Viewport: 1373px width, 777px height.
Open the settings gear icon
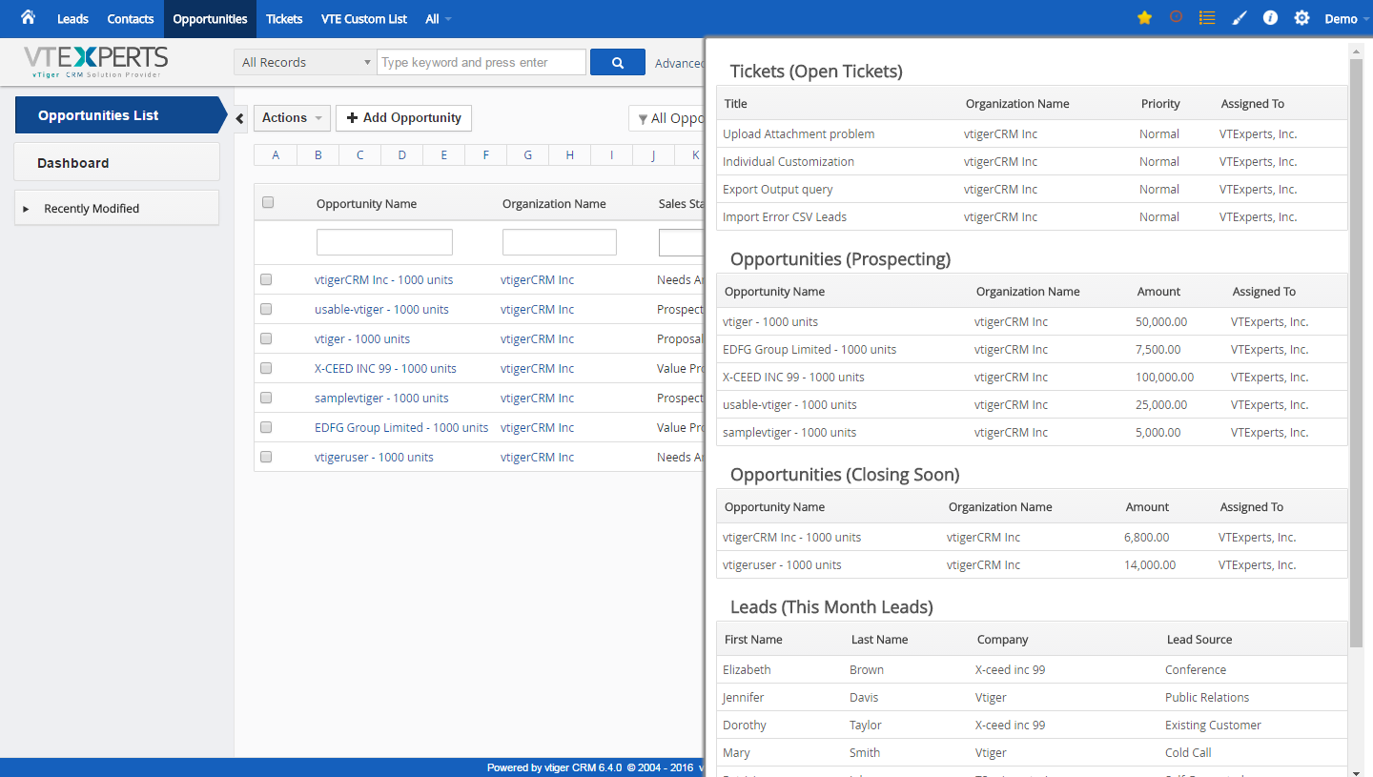point(1301,18)
